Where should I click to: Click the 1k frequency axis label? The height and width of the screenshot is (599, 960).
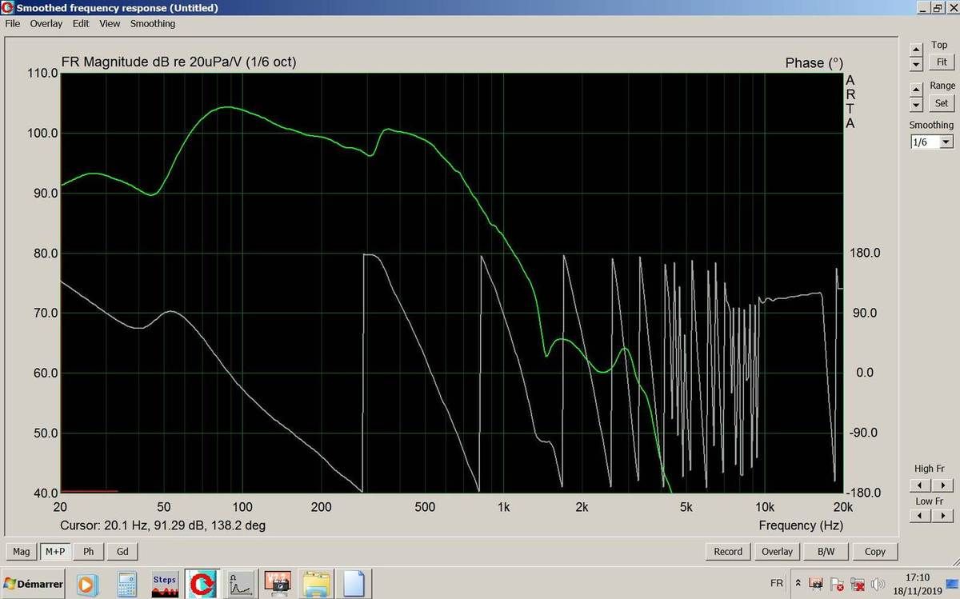pyautogui.click(x=503, y=507)
